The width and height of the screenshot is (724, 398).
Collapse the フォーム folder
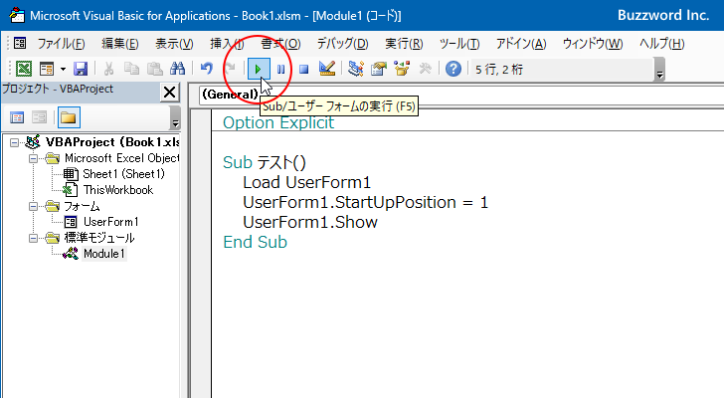pyautogui.click(x=33, y=206)
